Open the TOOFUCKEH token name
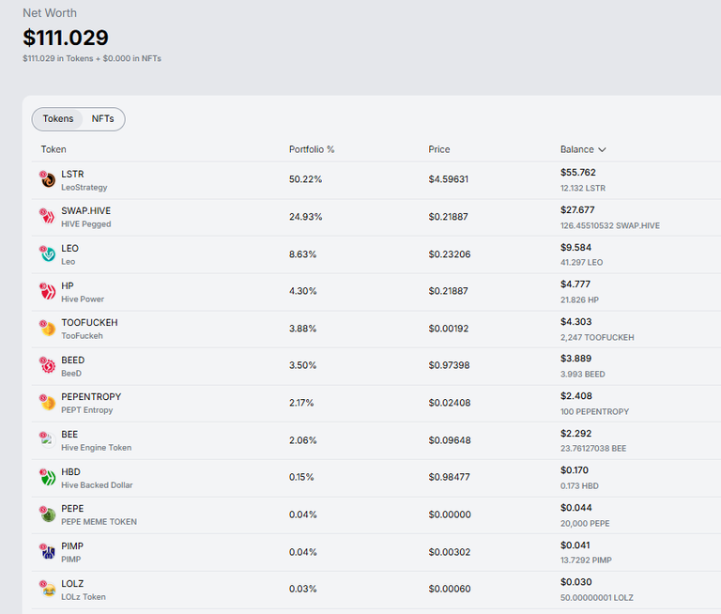Screen dimensions: 721x614 (x=89, y=322)
